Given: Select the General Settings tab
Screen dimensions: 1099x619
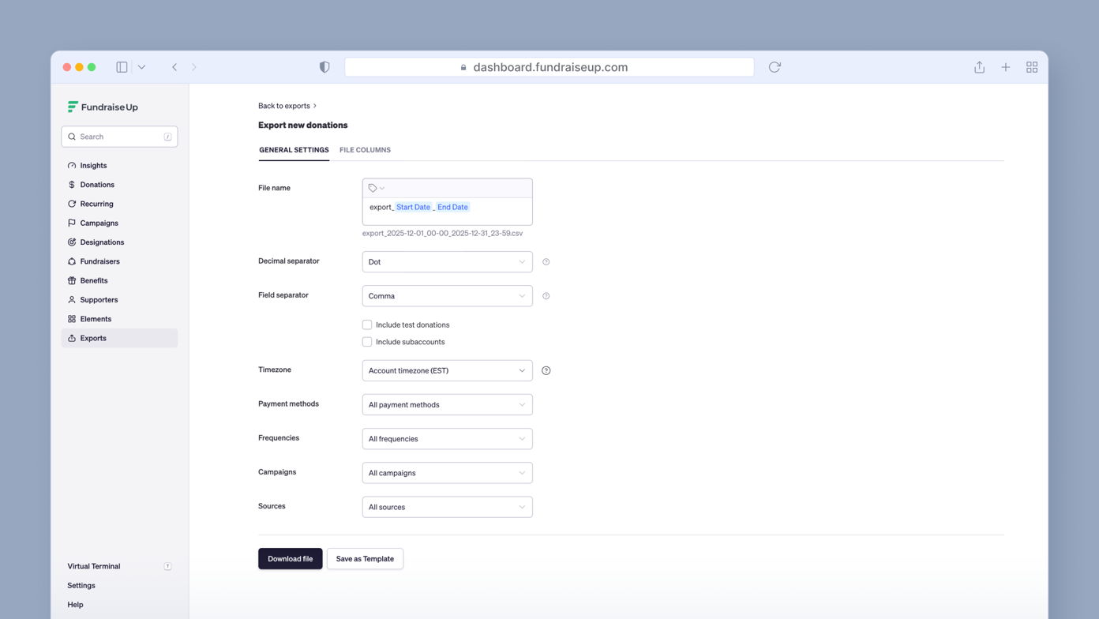Looking at the screenshot, I should [x=294, y=150].
